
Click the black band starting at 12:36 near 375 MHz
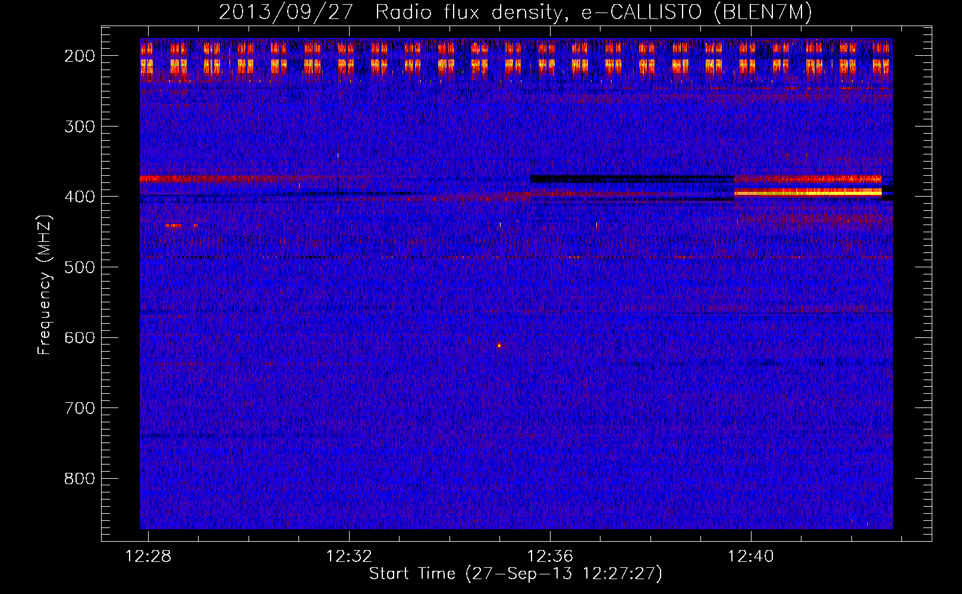click(x=632, y=178)
